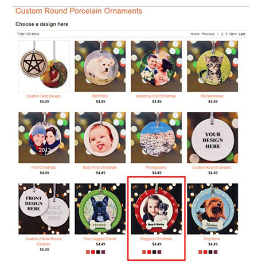
Task: Choose the Baby First Christmas link
Action: coord(100,167)
